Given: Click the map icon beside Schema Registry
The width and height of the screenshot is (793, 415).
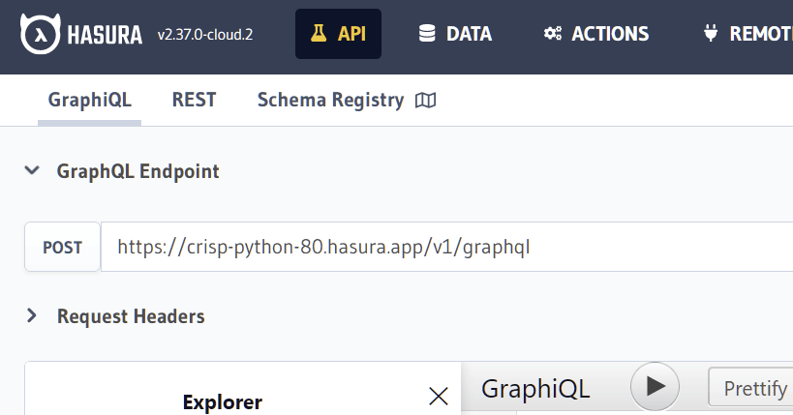Looking at the screenshot, I should (425, 100).
